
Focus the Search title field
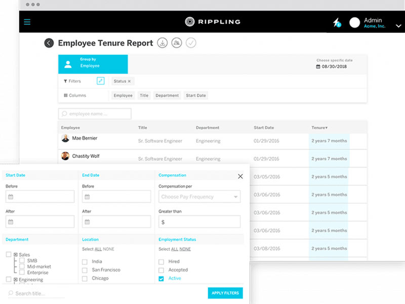(36, 293)
